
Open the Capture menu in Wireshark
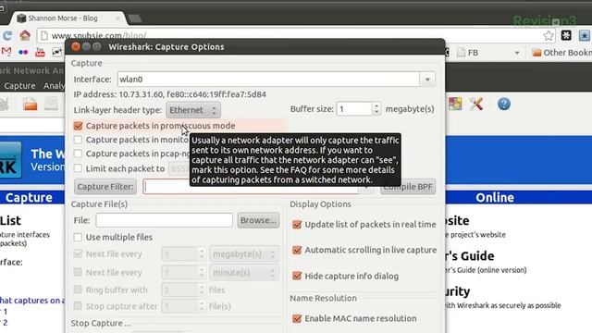pyautogui.click(x=19, y=86)
